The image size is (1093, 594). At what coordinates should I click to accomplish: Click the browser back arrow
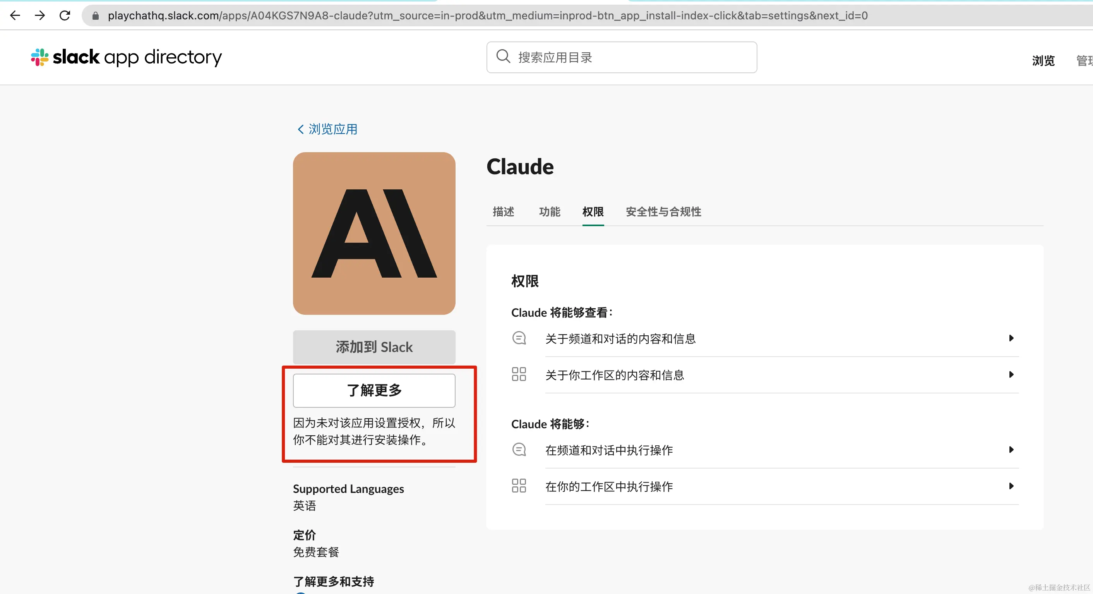(x=15, y=16)
